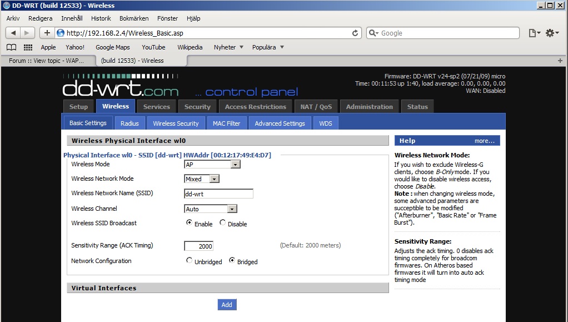Select the Basic Settings sub-tab
Image resolution: width=568 pixels, height=322 pixels.
point(88,123)
